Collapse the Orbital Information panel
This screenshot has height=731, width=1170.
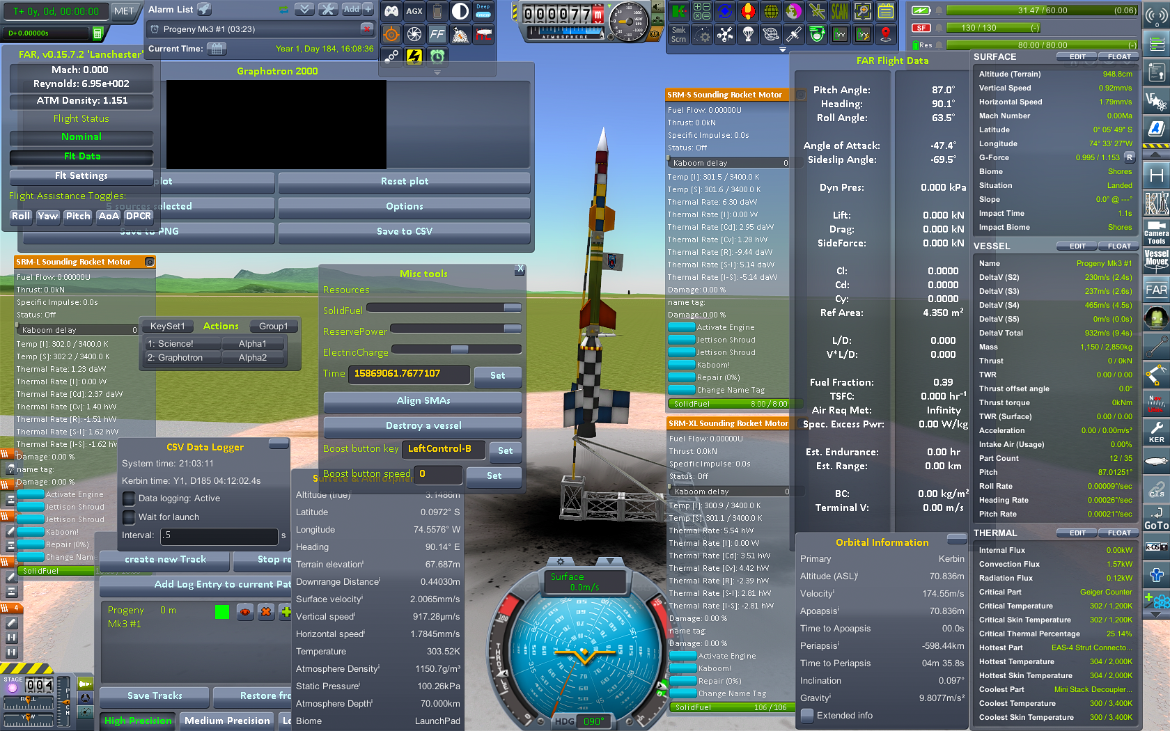tap(957, 539)
